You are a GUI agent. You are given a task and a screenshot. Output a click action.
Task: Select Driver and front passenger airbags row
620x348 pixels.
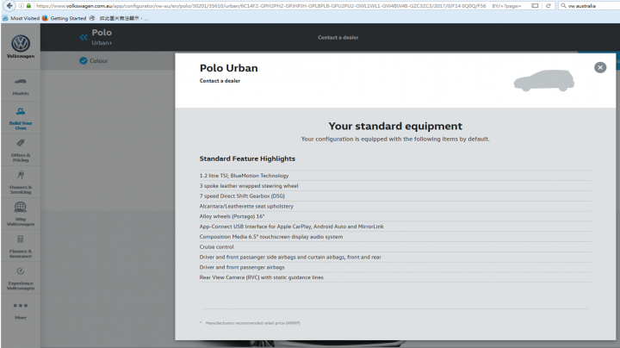pos(395,267)
